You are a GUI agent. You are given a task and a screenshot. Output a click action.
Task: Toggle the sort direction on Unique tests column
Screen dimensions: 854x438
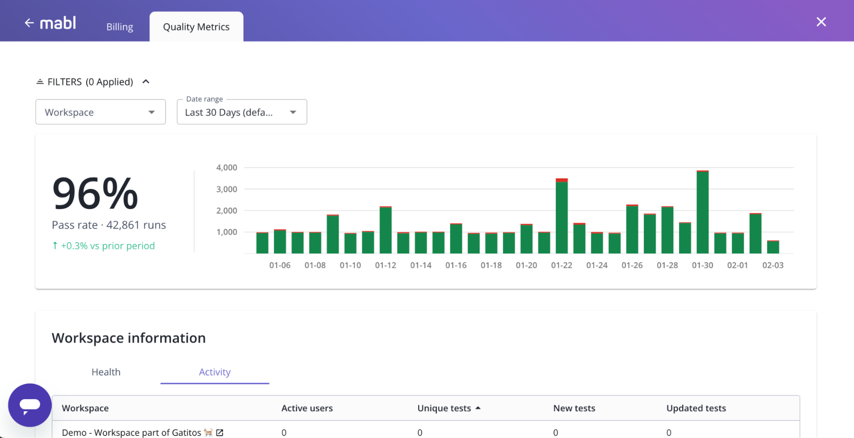click(x=478, y=408)
